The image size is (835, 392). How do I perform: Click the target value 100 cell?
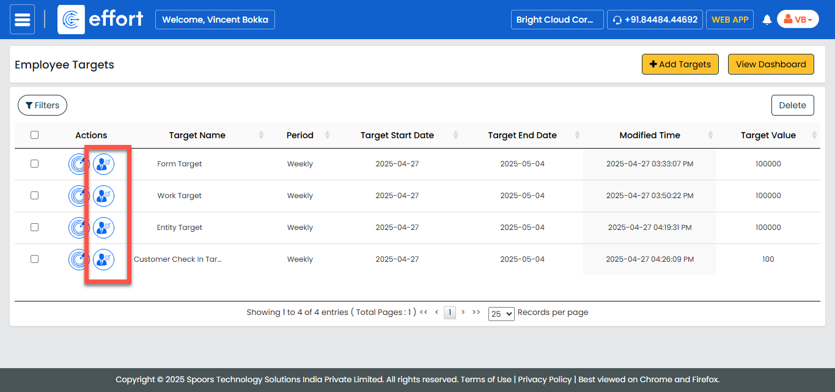(x=768, y=259)
